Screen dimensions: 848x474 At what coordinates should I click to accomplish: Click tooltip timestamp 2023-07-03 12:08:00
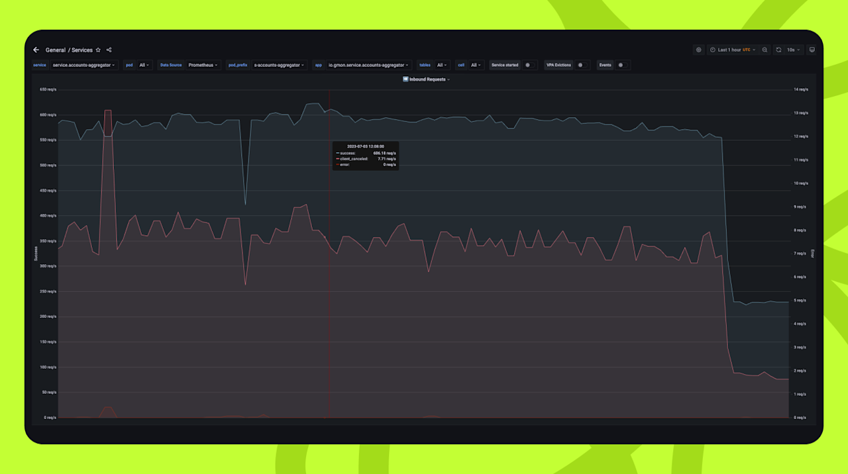point(366,146)
